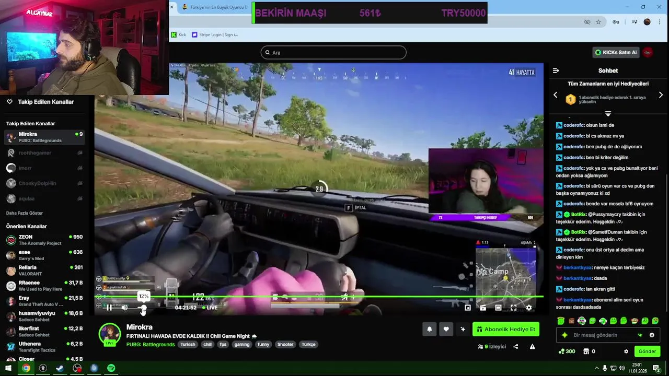Viewport: 669px width, 376px height.
Task: Adjust the volume slider at 12%
Action: 143,308
